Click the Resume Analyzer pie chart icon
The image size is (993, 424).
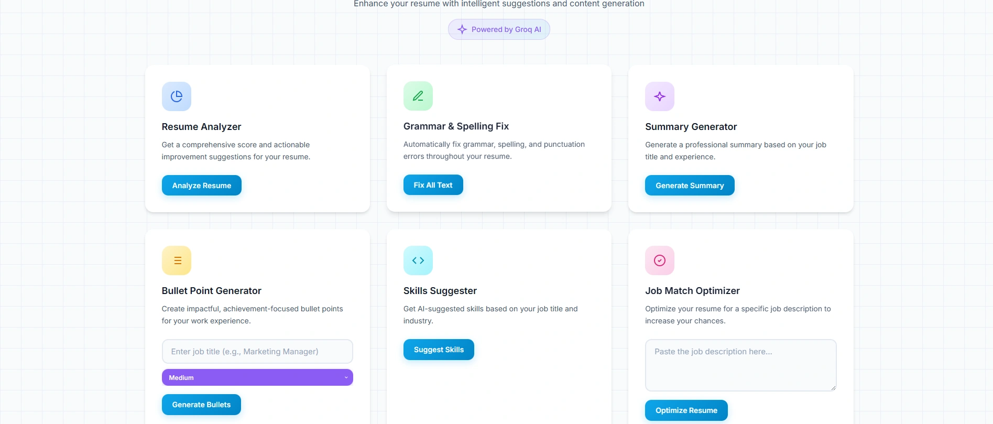(x=176, y=96)
